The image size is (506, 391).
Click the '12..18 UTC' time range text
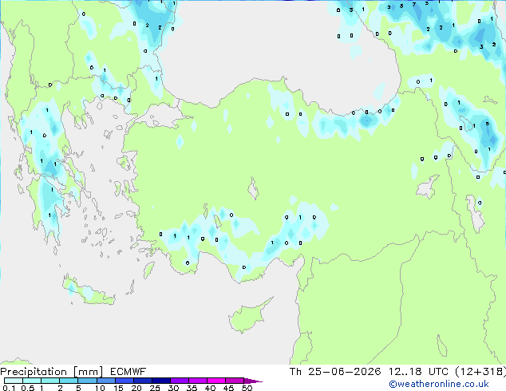coord(418,372)
